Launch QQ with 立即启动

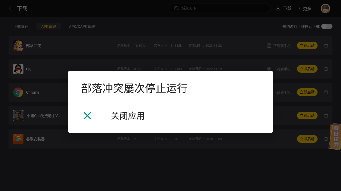coord(307,69)
